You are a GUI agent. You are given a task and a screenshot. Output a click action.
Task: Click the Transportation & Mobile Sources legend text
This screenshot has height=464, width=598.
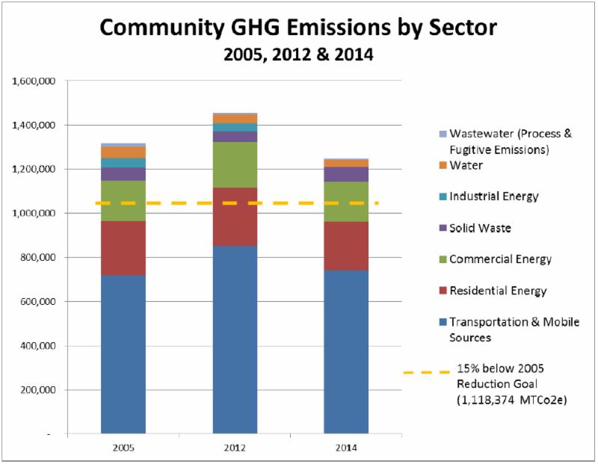(x=514, y=330)
